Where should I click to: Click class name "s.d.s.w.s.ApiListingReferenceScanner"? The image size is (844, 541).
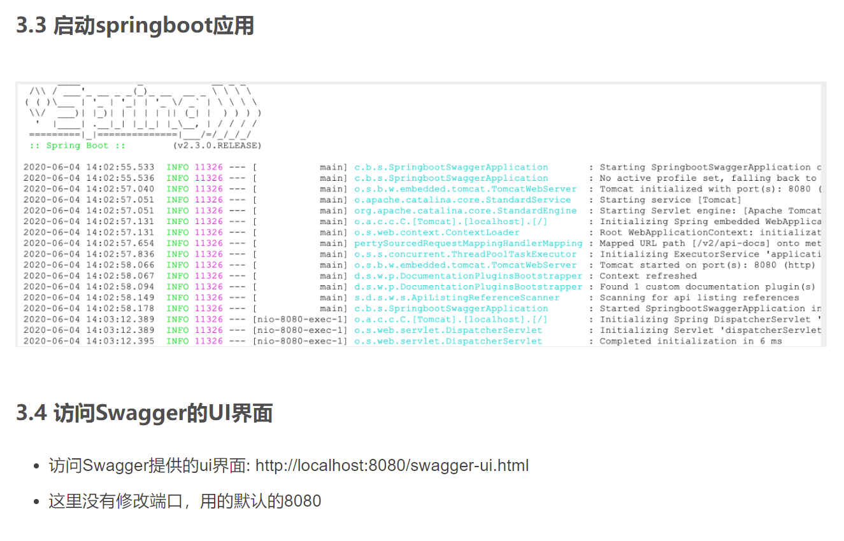[457, 297]
